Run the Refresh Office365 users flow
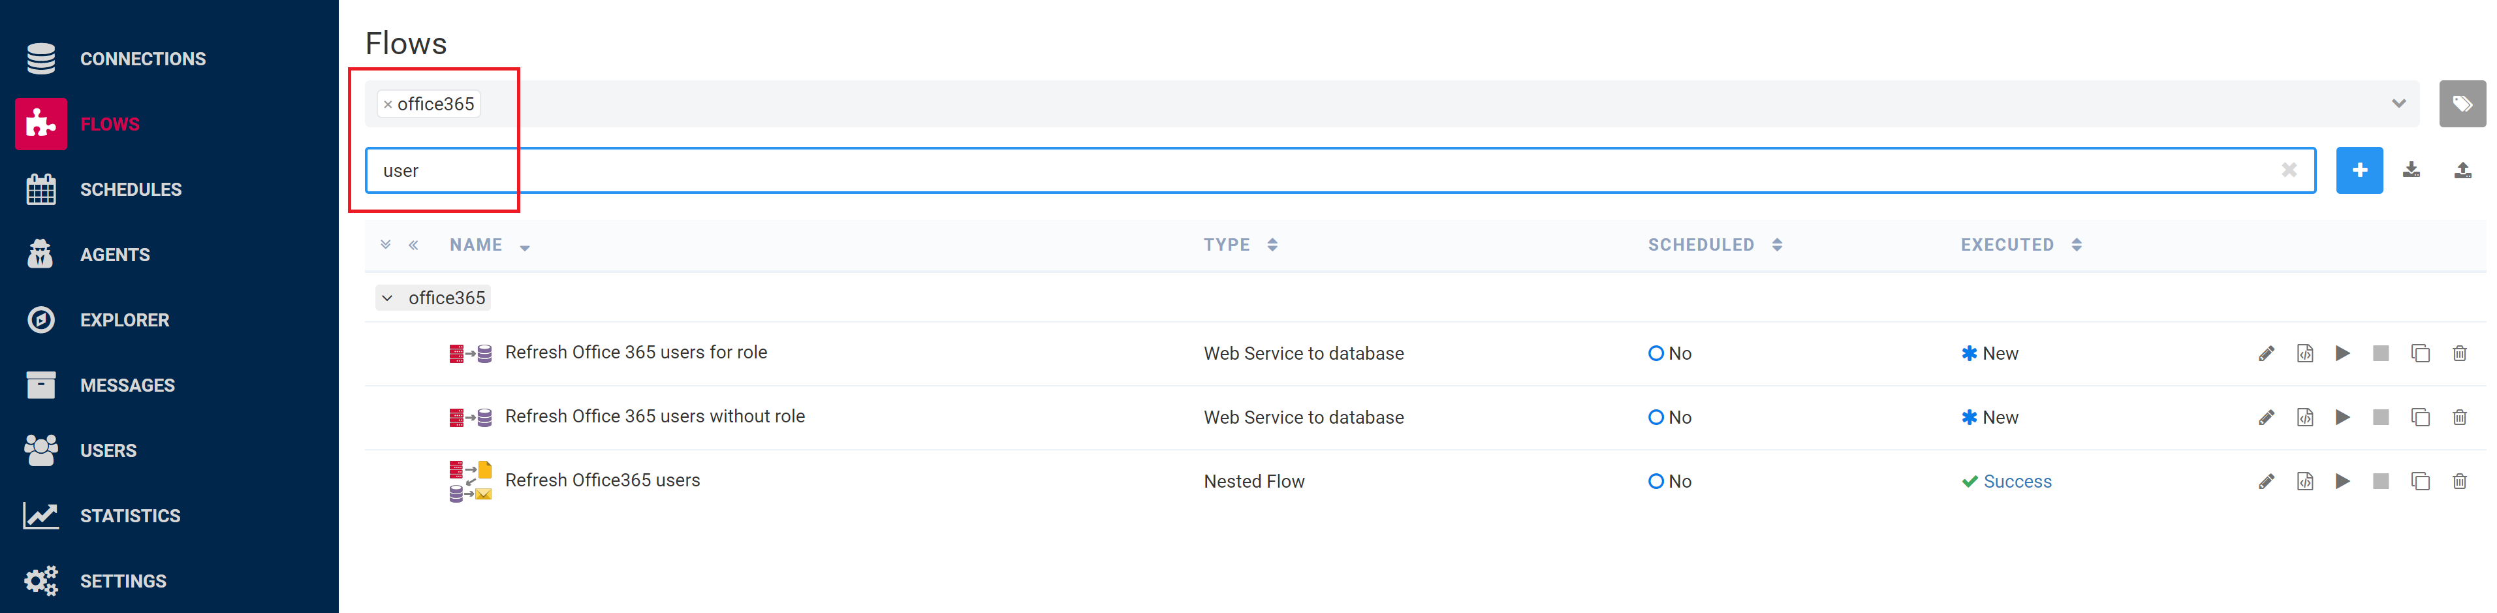Screen dimensions: 2497x613 pos(2343,482)
